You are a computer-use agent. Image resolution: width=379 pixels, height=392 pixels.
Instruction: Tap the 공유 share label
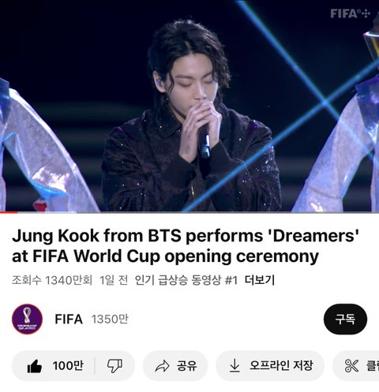[x=187, y=366]
